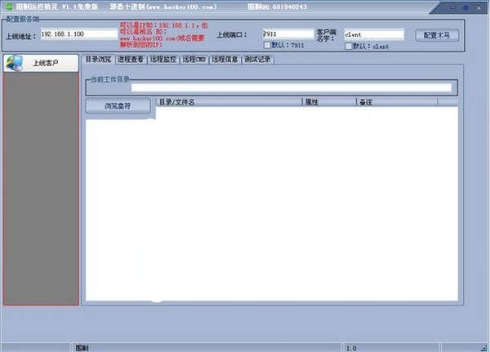Enable the 默认: 7911 port checkbox
The image size is (490, 352).
[x=268, y=46]
